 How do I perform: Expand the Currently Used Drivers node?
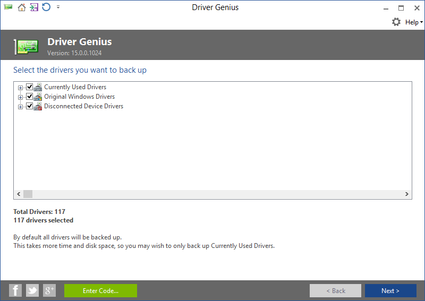[x=20, y=88]
